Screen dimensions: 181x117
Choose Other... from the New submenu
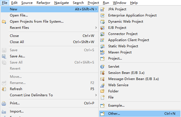pyautogui.click(x=114, y=114)
